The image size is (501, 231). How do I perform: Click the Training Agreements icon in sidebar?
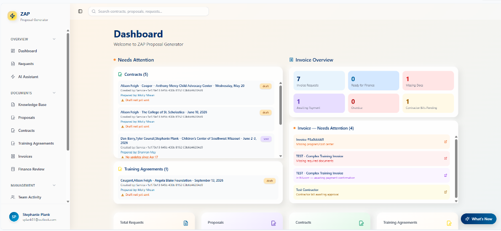click(13, 143)
